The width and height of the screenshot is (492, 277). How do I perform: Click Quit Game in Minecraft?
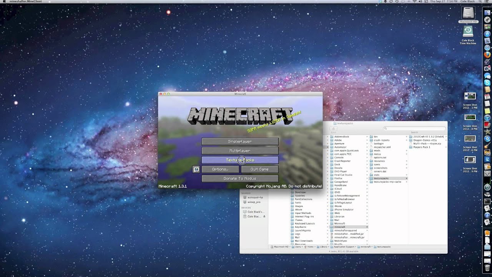[x=259, y=169]
